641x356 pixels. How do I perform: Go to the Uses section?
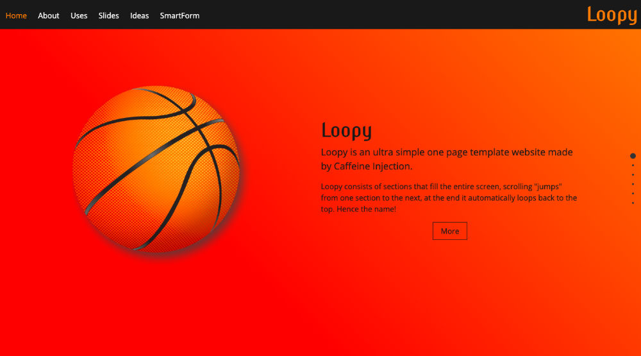[79, 15]
